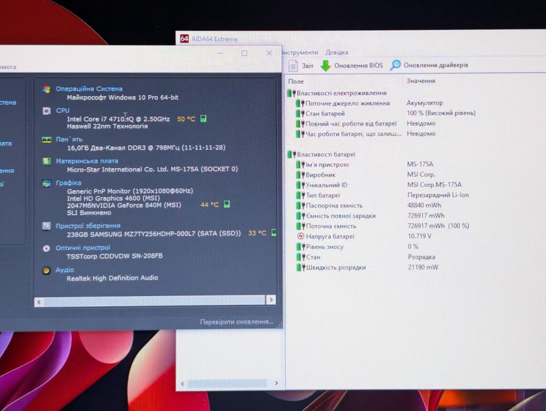Click the left arrow of Speccy horizontal scrollbar
The image size is (546, 411).
click(39, 302)
